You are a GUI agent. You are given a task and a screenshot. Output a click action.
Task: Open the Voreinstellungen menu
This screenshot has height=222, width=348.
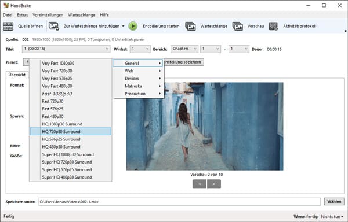pos(48,15)
